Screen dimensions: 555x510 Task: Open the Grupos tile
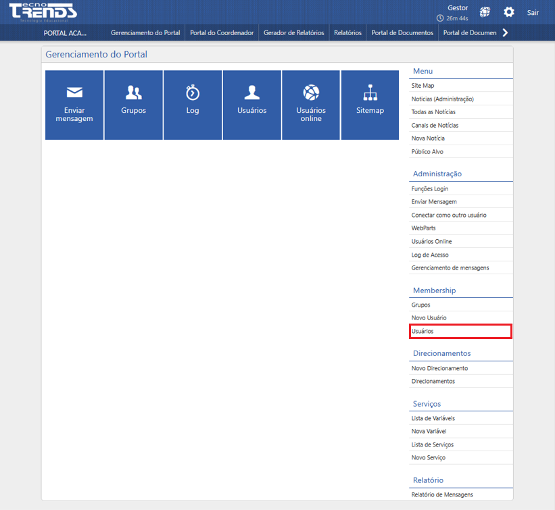coord(133,105)
